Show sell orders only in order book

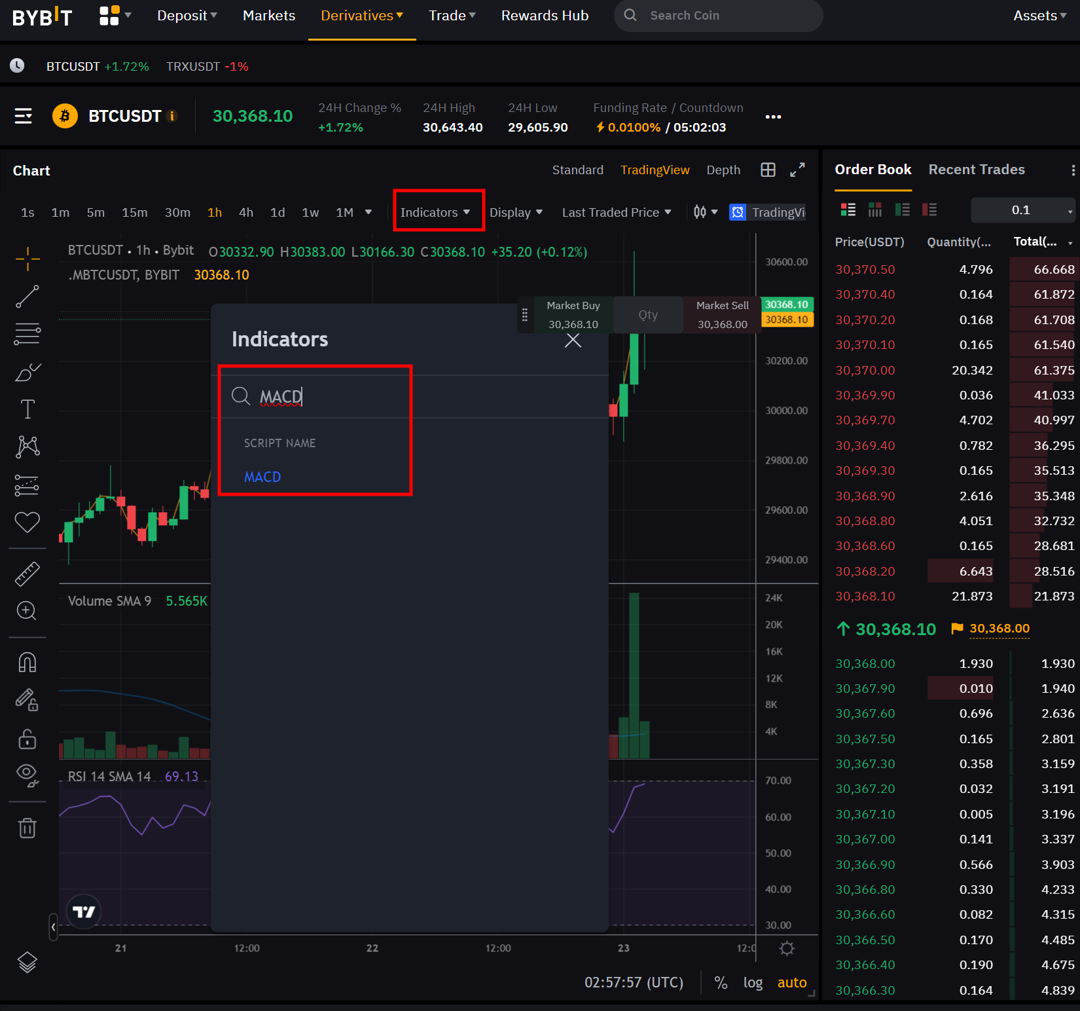tap(929, 210)
